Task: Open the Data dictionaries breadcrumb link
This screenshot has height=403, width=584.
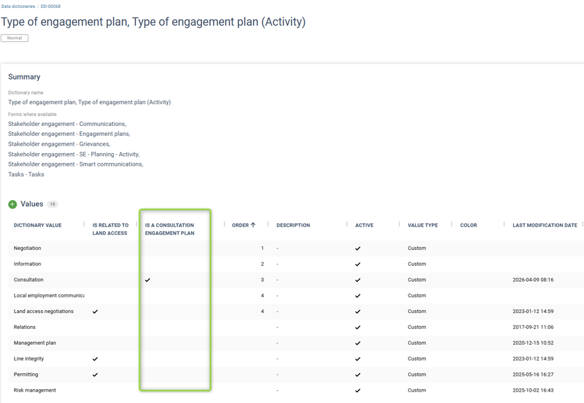Action: click(x=18, y=7)
